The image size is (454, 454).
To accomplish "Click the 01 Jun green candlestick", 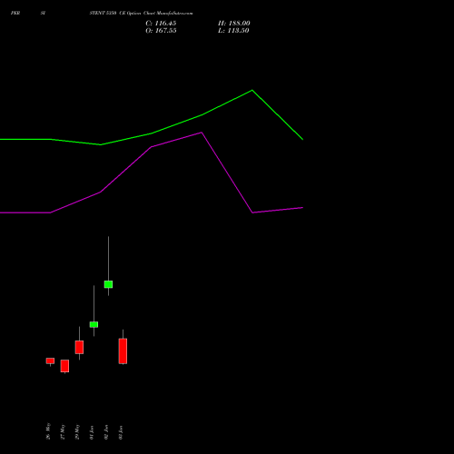I will coord(94,324).
